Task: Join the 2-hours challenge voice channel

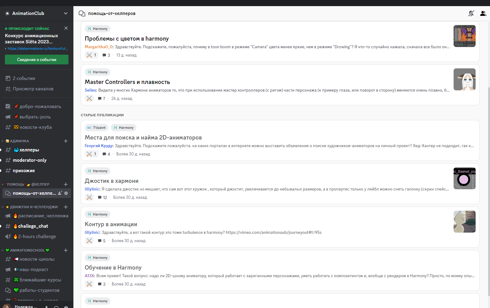Action: pyautogui.click(x=37, y=237)
